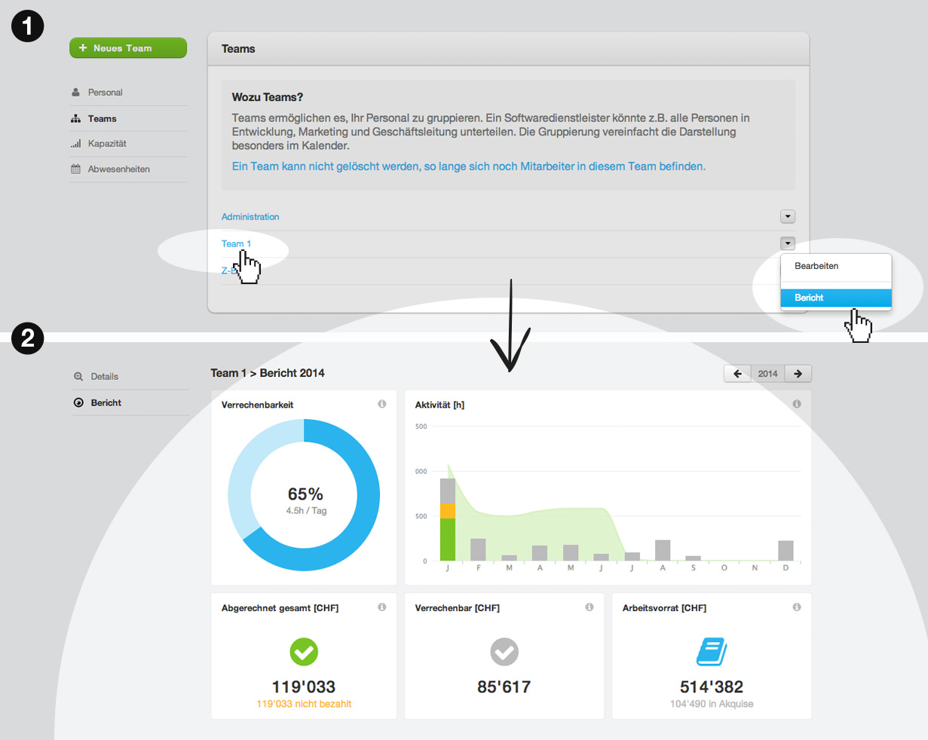Click the Arbeitsvorrat [CHF] card title
Viewport: 928px width, 740px height.
tap(664, 608)
